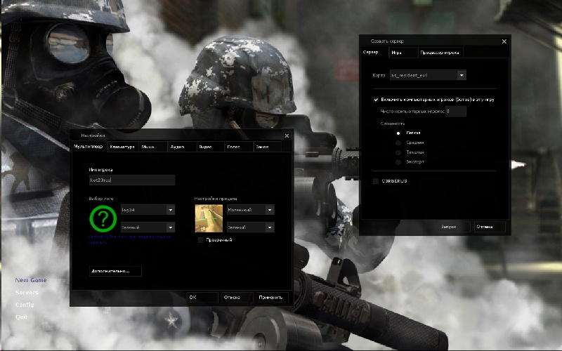
Task: Open the crosshair color dropdown (Зеленый)
Action: (251, 227)
